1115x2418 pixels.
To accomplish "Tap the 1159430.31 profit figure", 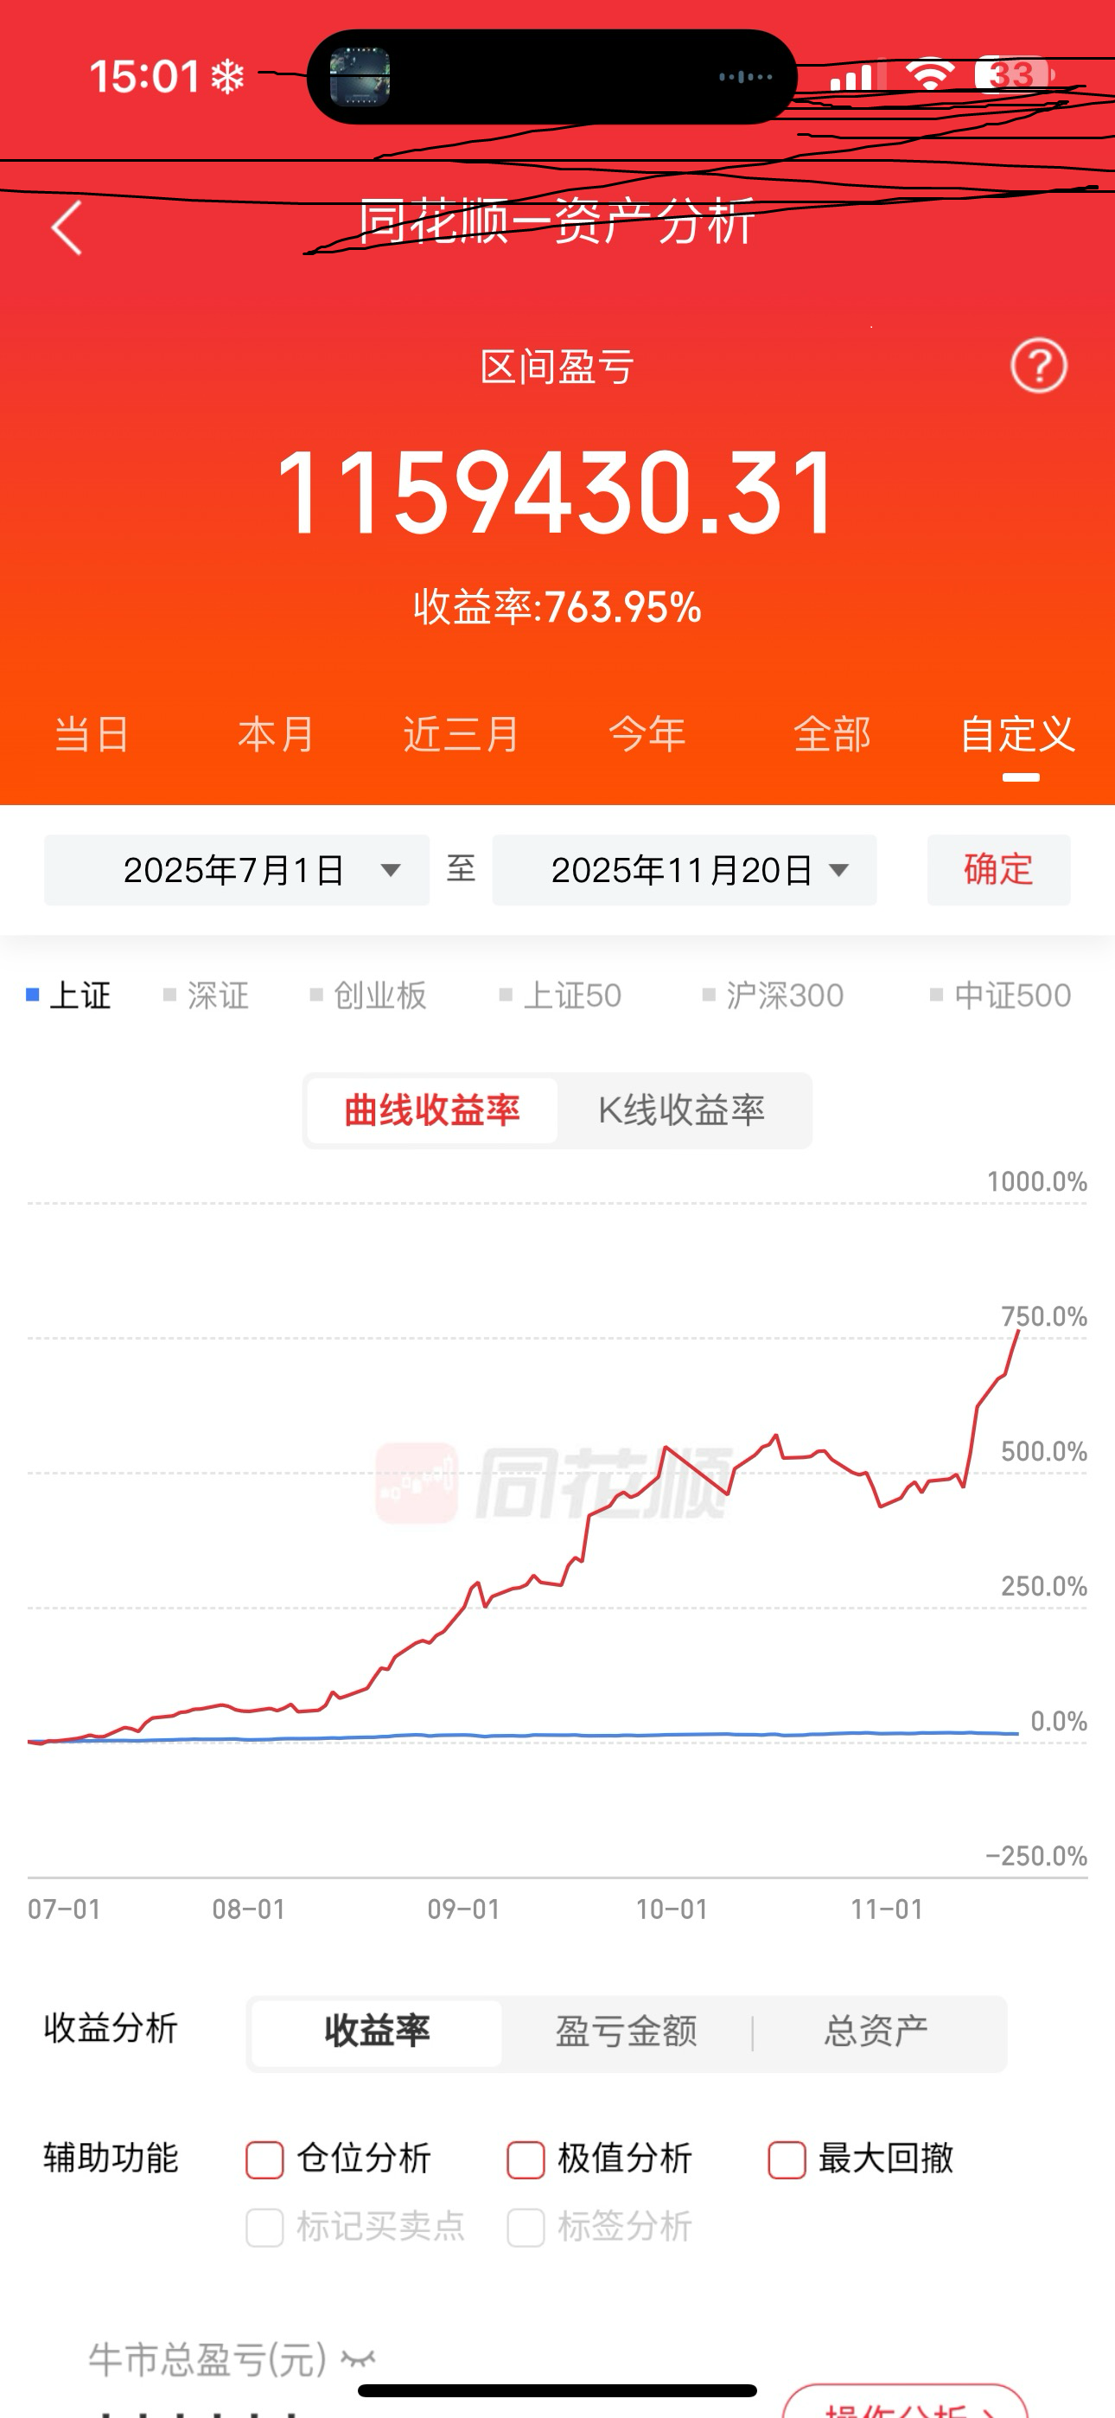I will [557, 492].
